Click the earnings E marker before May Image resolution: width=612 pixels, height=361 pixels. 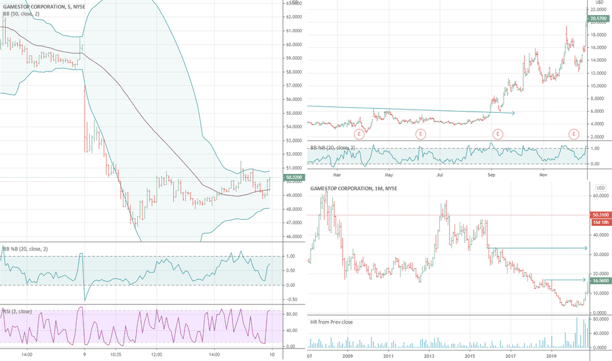point(359,135)
